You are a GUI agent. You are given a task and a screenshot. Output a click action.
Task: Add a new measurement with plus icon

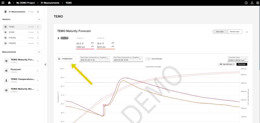(x=39, y=52)
